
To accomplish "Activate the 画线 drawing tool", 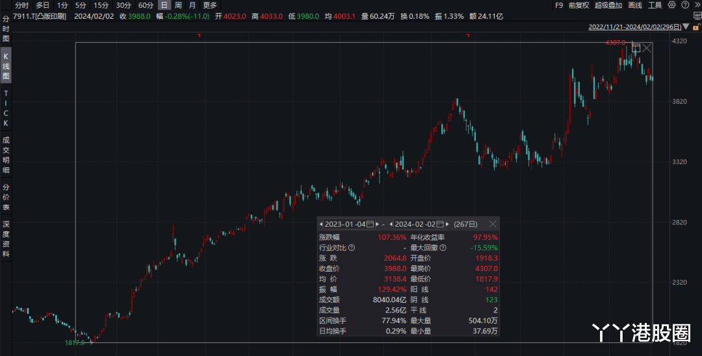I will click(635, 5).
